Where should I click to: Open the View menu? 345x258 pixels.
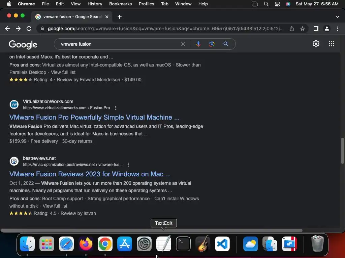pos(76,4)
